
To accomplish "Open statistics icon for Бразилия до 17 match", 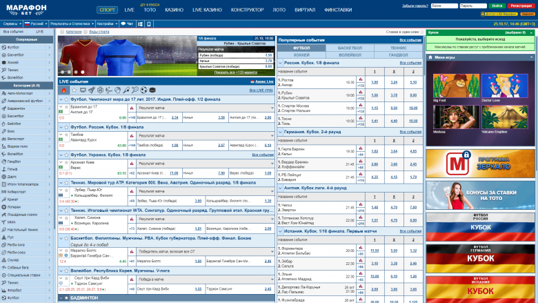I will (132, 108).
